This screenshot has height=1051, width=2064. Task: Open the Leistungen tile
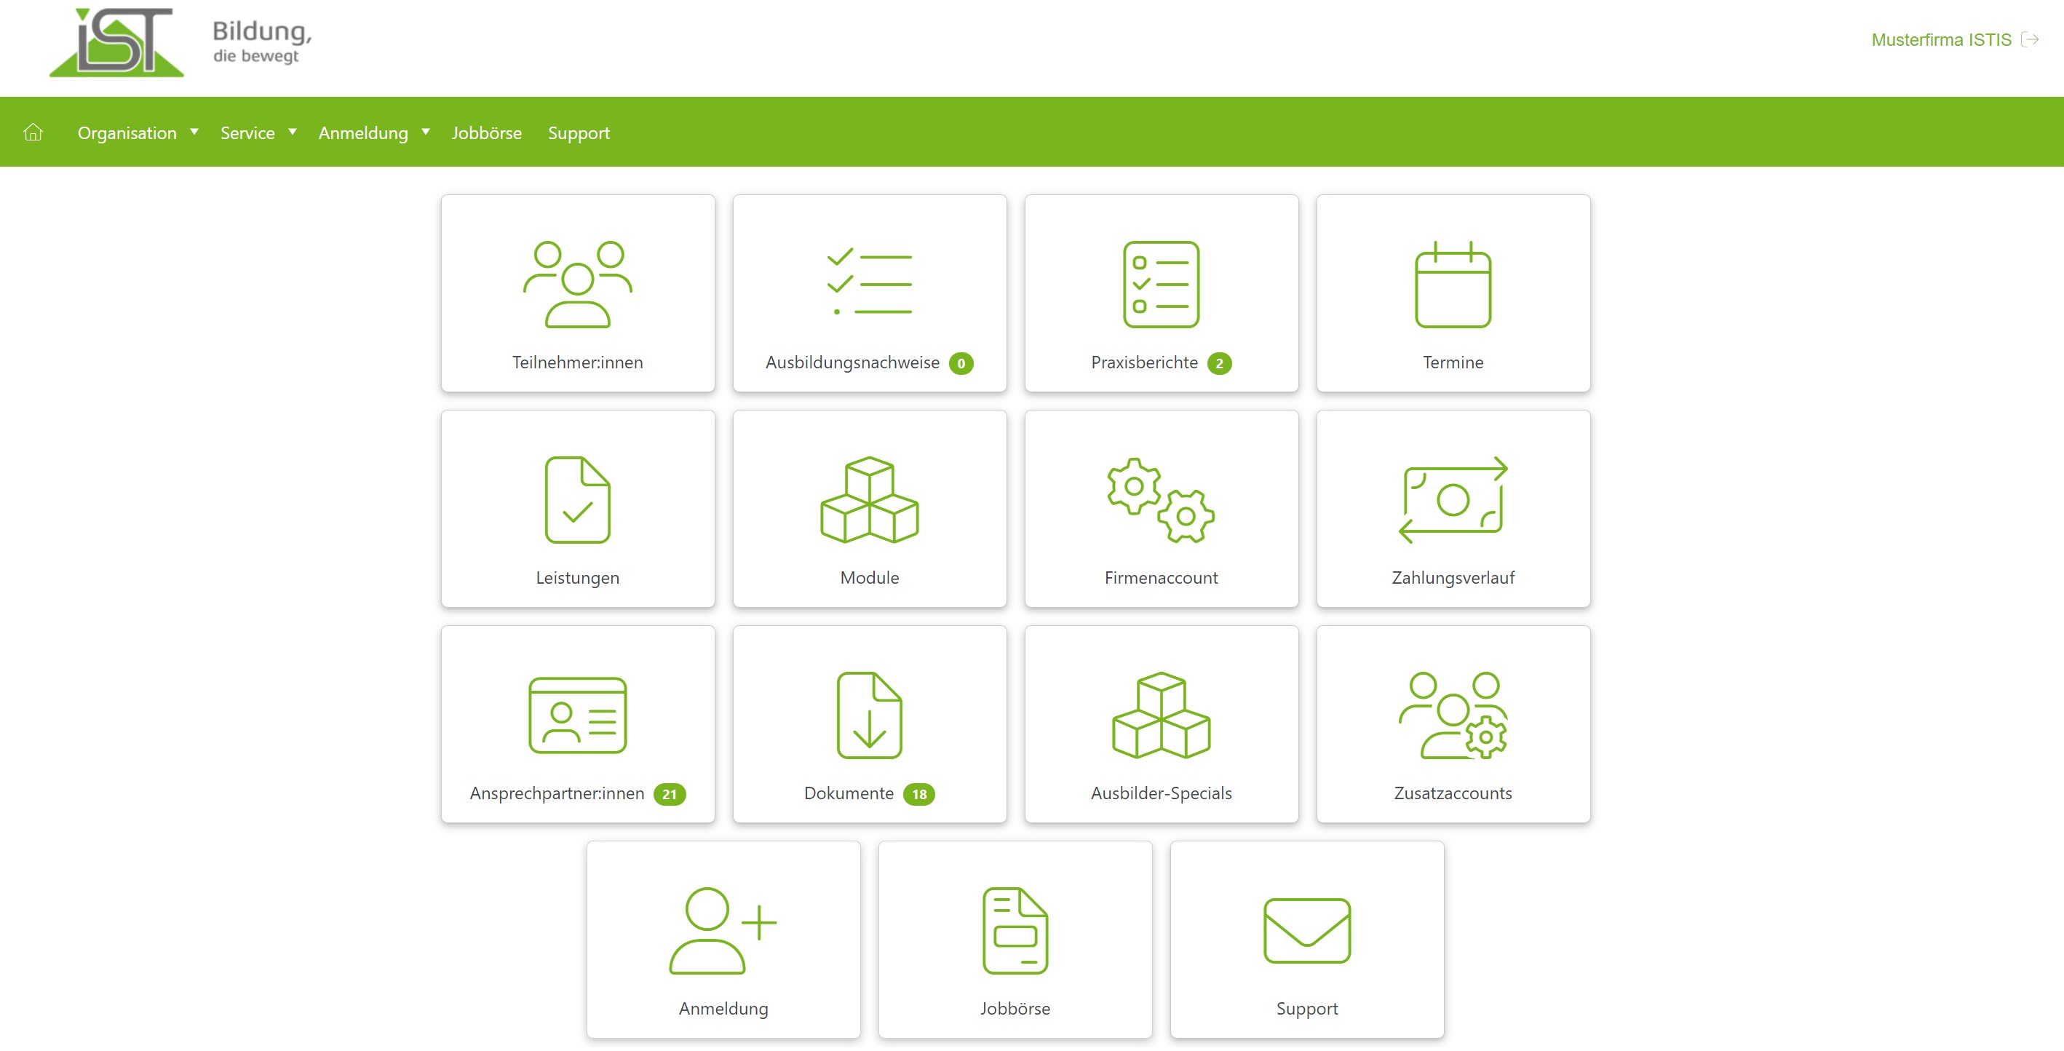click(x=577, y=509)
